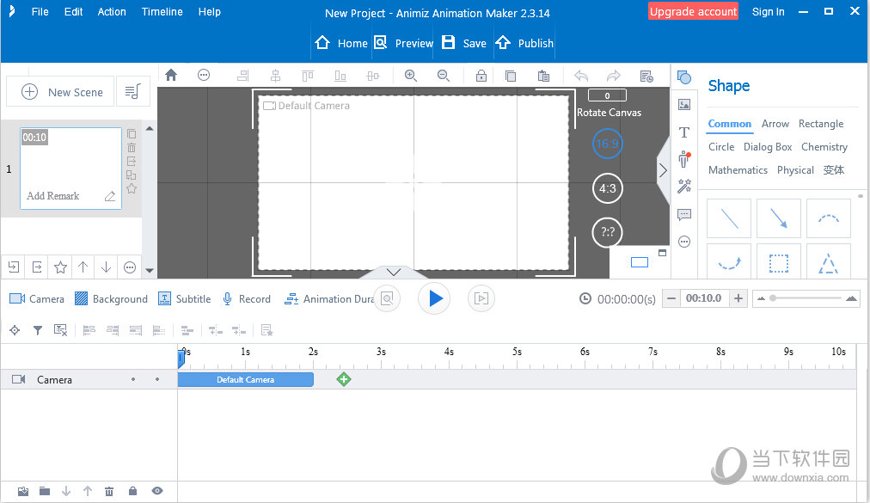
Task: Open the File menu
Action: (40, 12)
